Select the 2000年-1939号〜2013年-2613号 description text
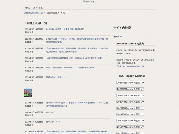Viewport: 179px width, 134px height. [x=135, y=61]
